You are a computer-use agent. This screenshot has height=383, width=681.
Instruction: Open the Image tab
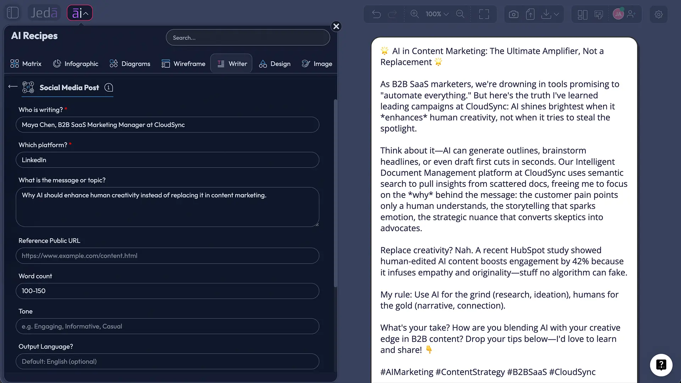coord(317,63)
